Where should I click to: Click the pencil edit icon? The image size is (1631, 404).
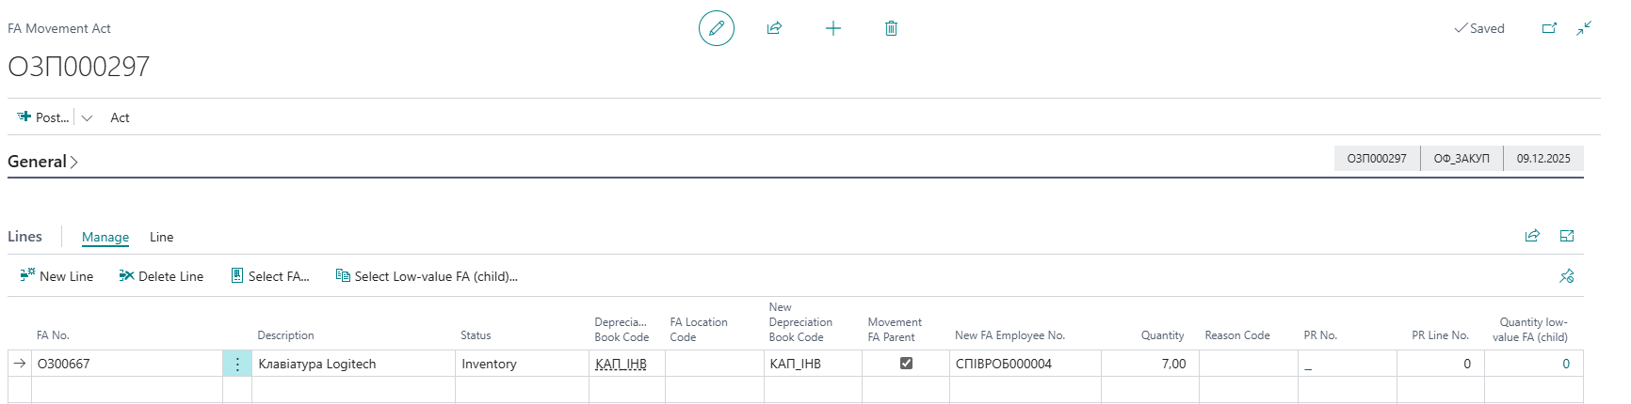pyautogui.click(x=716, y=28)
